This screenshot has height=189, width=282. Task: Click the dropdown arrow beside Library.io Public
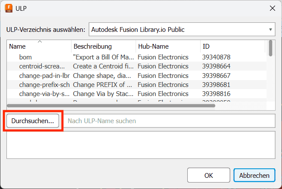pyautogui.click(x=270, y=30)
